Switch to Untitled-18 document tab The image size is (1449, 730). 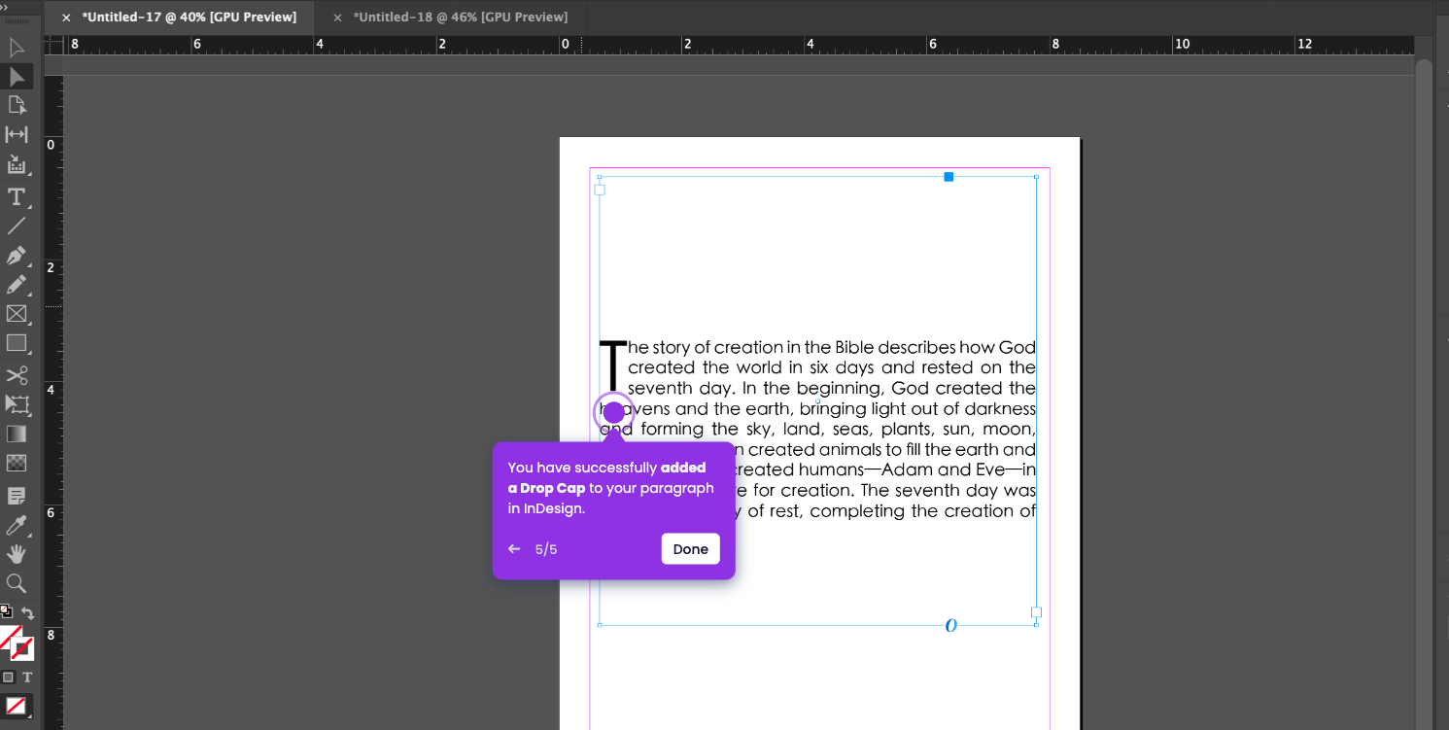point(460,17)
